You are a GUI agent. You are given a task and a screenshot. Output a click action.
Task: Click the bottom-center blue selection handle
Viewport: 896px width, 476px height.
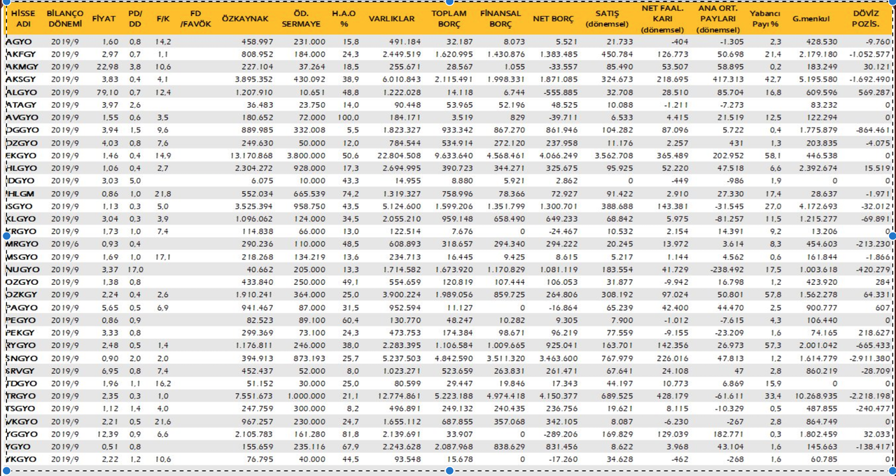click(449, 471)
